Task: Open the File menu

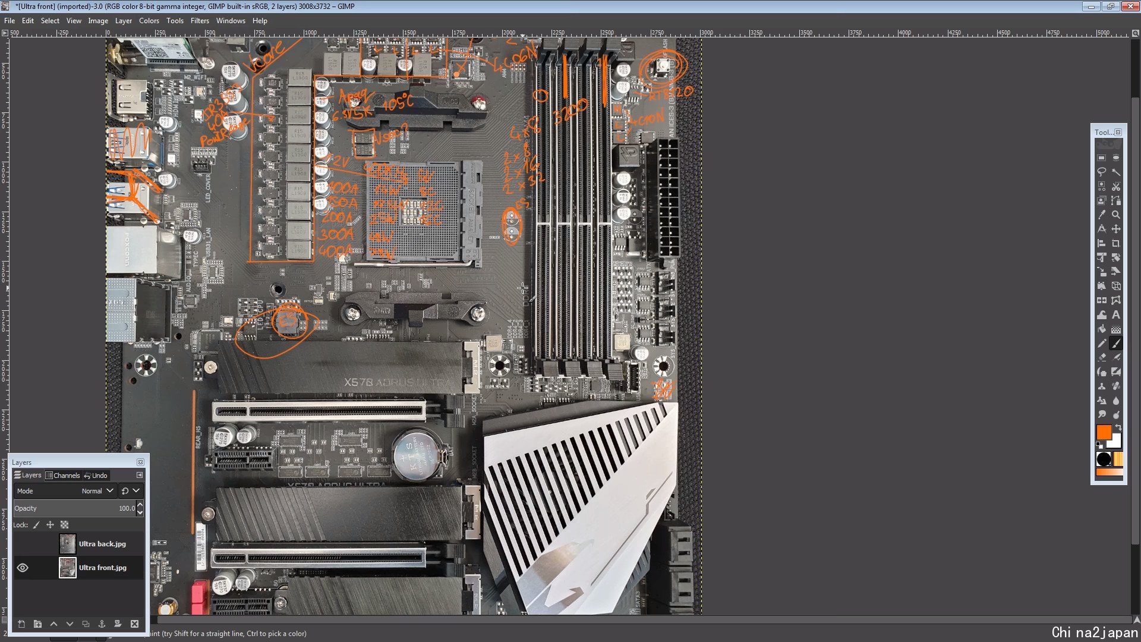Action: pos(10,21)
